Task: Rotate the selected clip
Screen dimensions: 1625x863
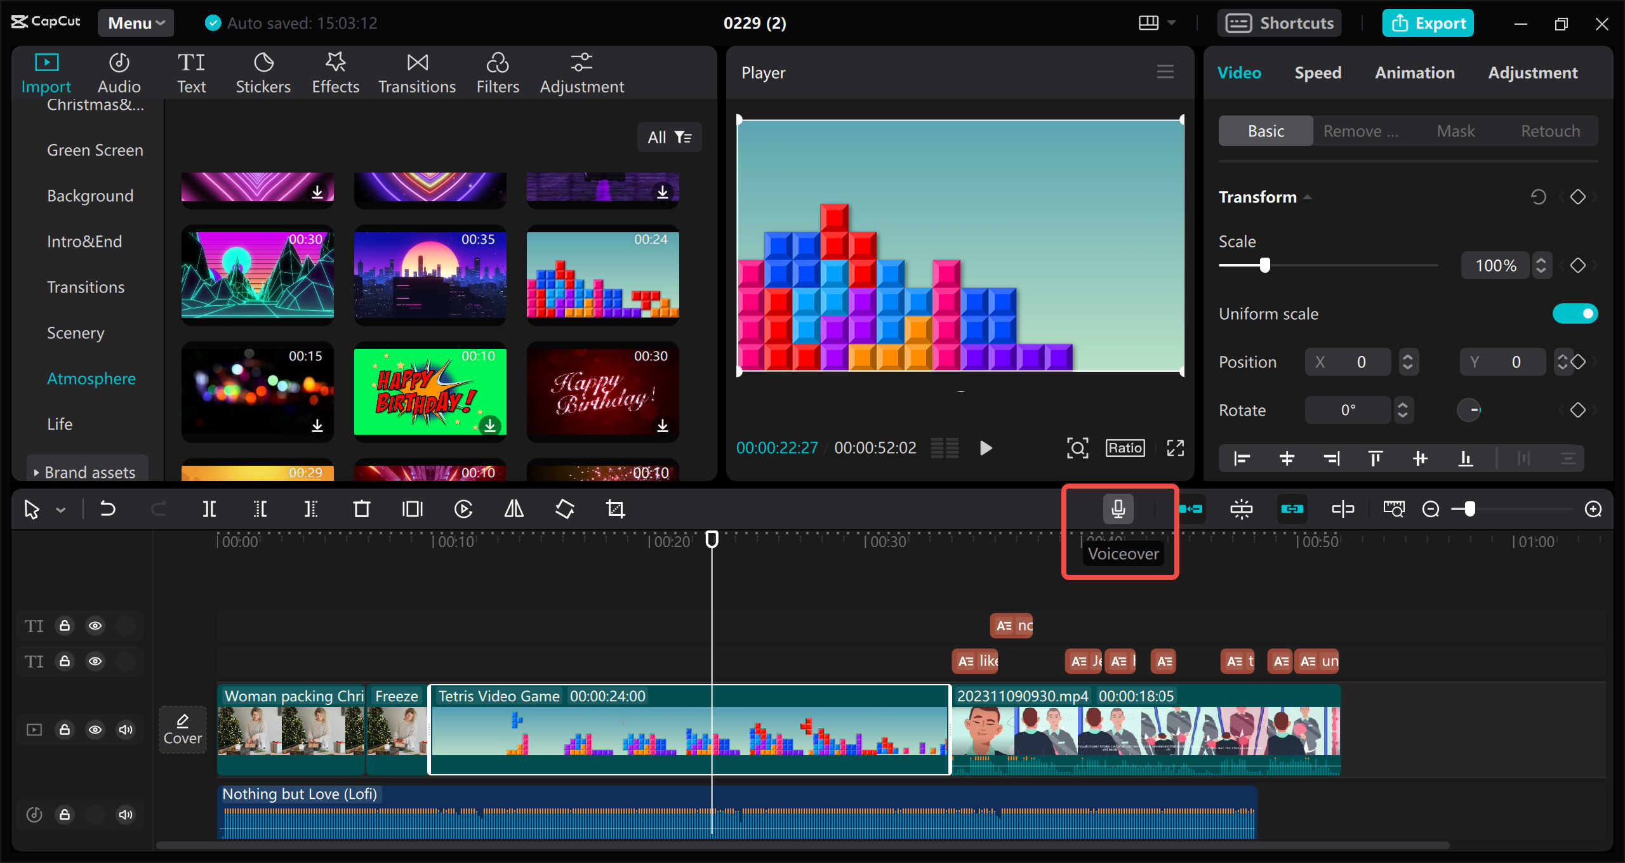Action: (564, 508)
